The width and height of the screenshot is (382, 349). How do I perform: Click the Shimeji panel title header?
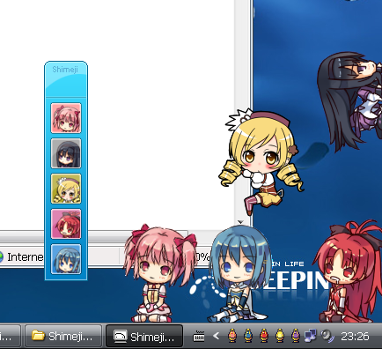[66, 78]
